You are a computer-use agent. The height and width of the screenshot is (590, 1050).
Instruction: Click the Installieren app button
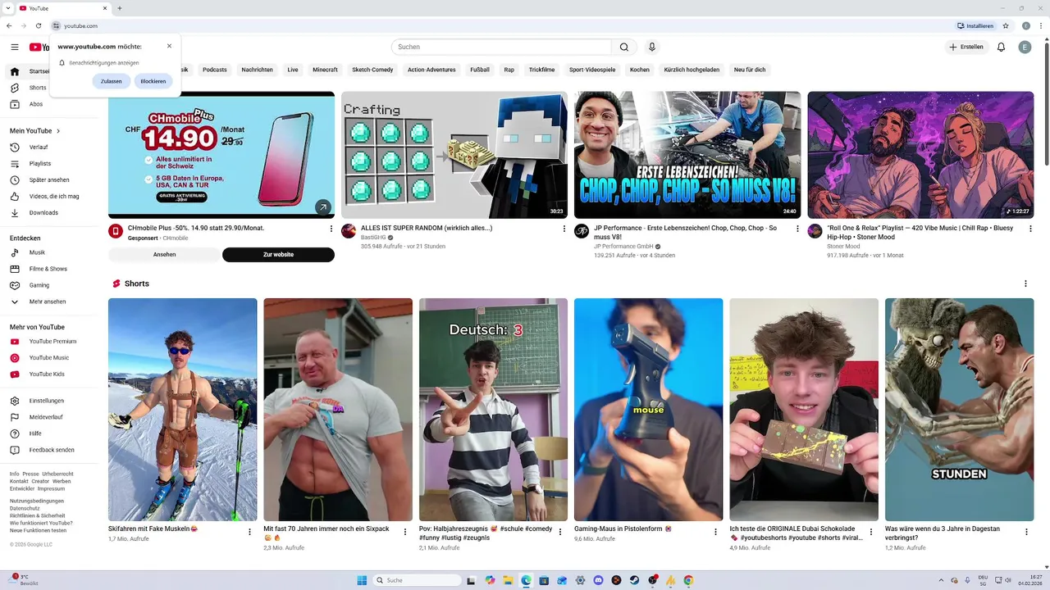point(975,26)
